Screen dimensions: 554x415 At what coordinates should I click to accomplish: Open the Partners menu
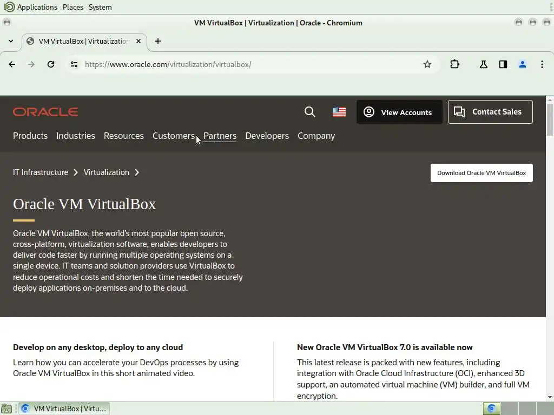coord(220,136)
